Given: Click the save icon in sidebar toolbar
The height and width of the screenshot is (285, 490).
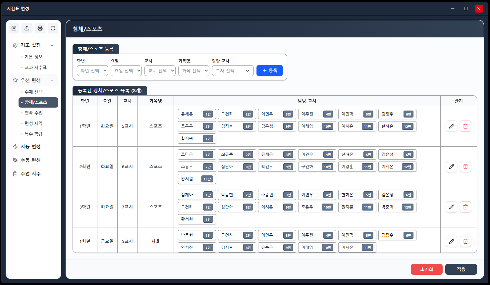Looking at the screenshot, I should pos(14,28).
